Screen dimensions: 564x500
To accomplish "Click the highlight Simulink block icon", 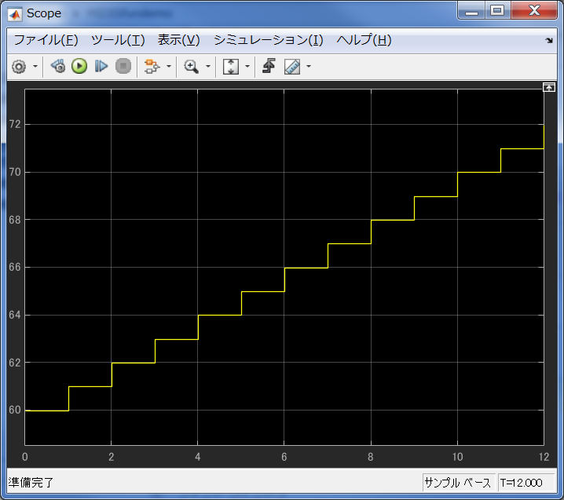I will coord(152,67).
